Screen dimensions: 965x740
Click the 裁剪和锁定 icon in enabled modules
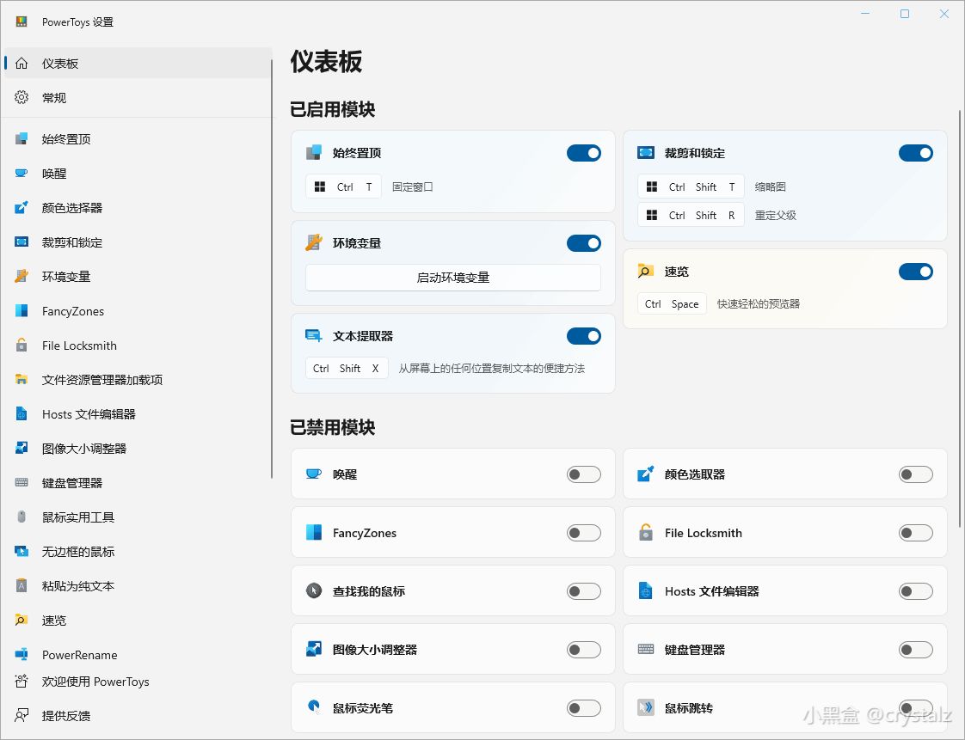(x=647, y=152)
